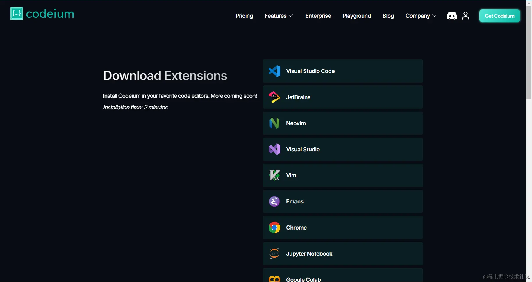Go to the Enterprise page
The image size is (532, 282).
tap(318, 16)
